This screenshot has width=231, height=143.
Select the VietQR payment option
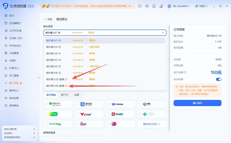click(x=89, y=114)
